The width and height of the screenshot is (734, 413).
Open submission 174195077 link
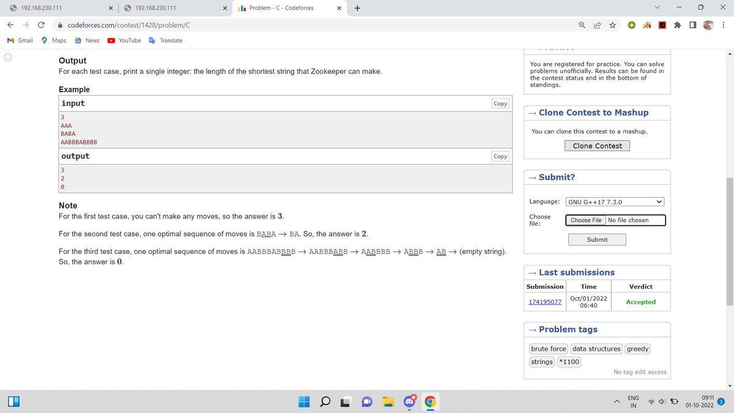click(545, 302)
